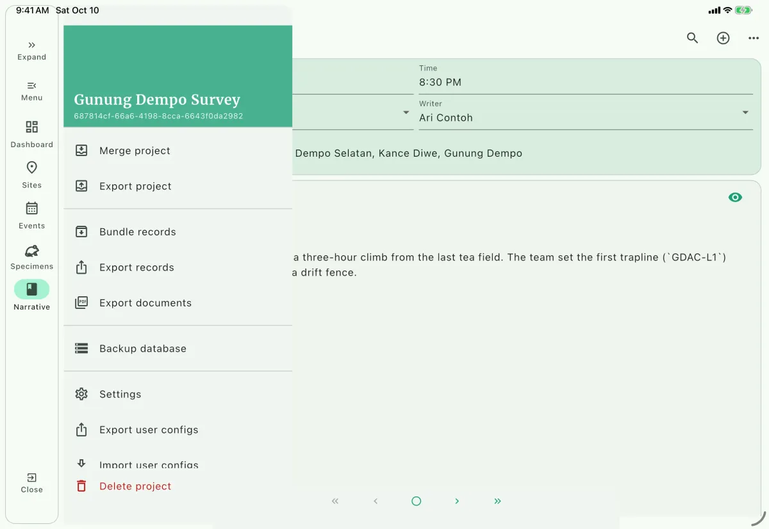The image size is (769, 529).
Task: Open the three-dot overflow menu
Action: tap(754, 38)
